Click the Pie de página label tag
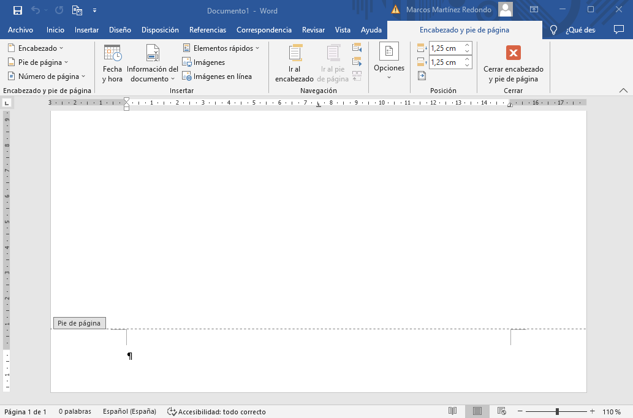This screenshot has height=418, width=633. (80, 323)
